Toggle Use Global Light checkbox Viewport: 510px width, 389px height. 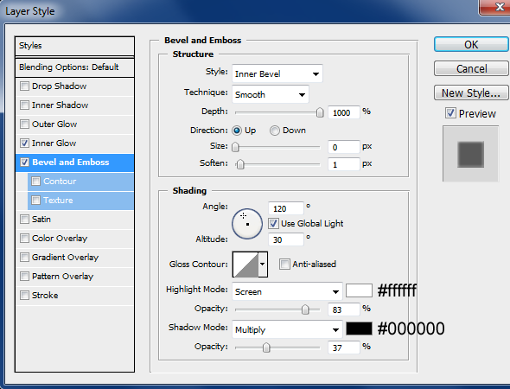[x=273, y=223]
